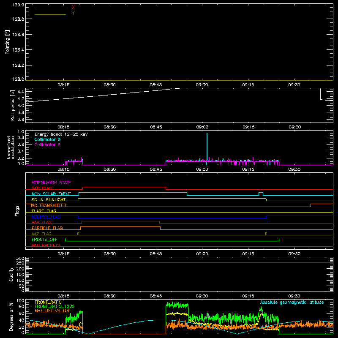Click the BAD_PACKETS flag label

pos(46,245)
